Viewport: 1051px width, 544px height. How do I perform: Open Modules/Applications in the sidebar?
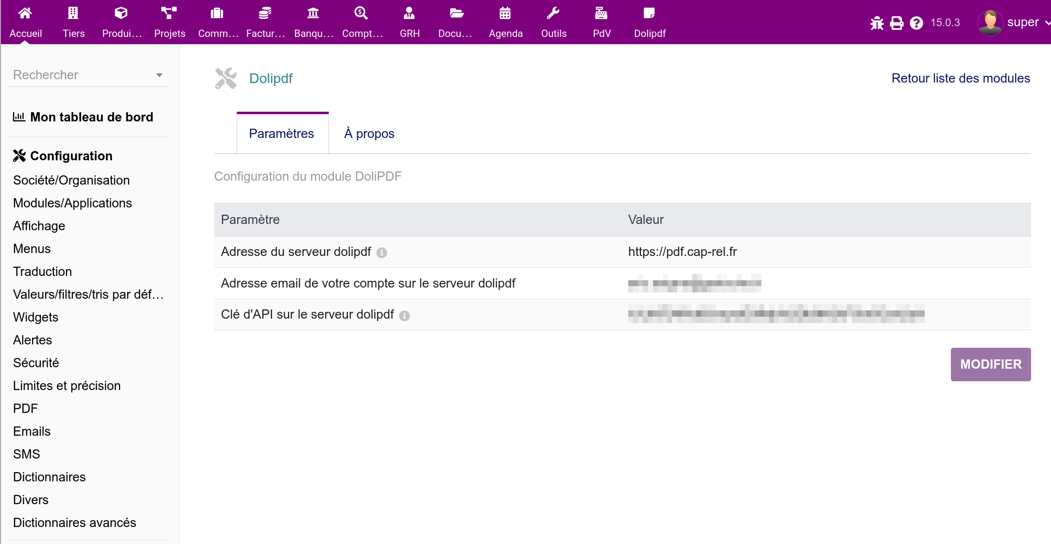72,203
